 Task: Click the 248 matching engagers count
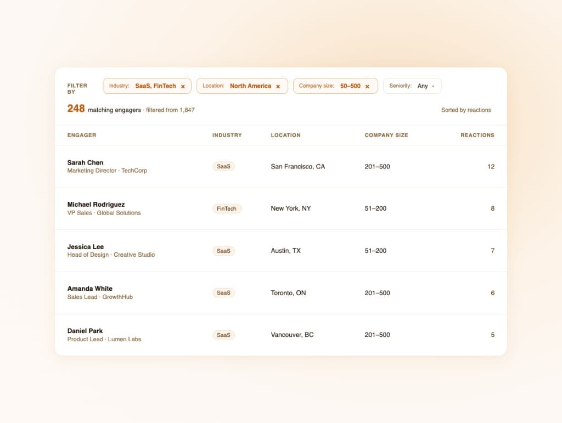pos(104,109)
